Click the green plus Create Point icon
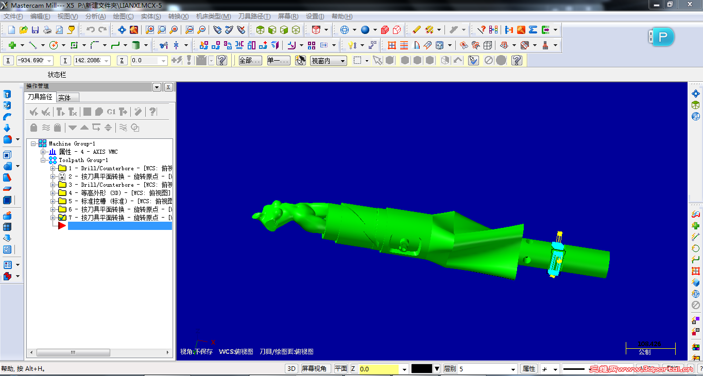 12,45
